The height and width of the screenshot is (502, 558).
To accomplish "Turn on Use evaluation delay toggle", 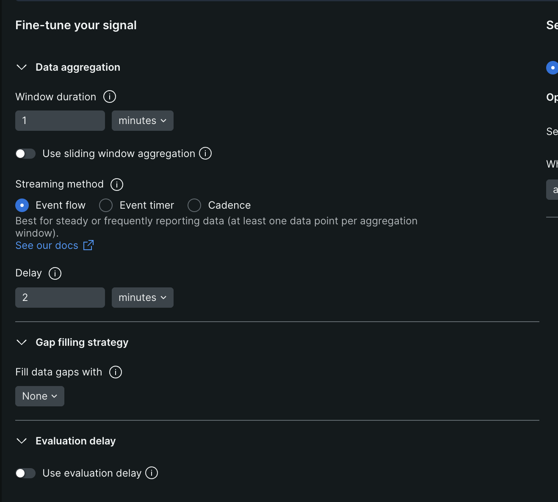I will (x=25, y=473).
